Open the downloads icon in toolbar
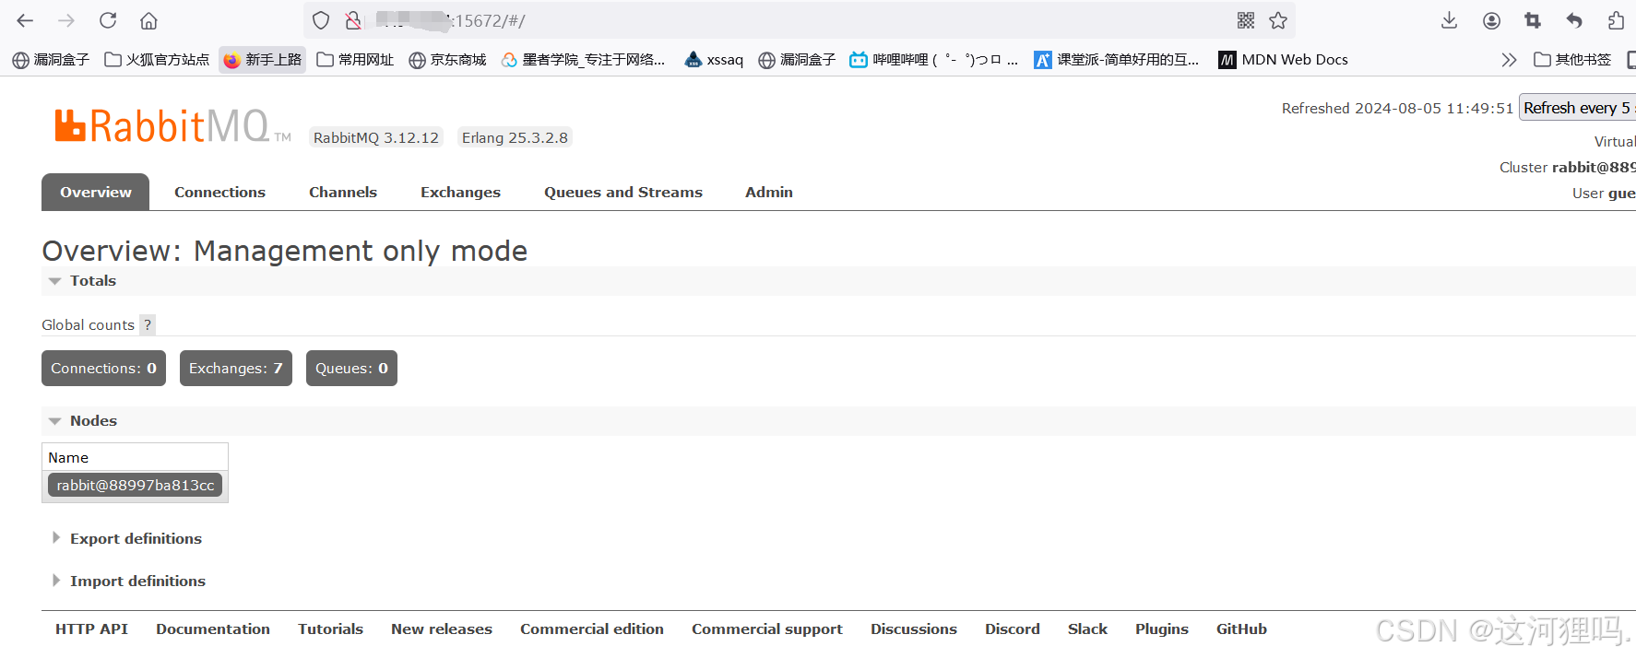Viewport: 1636px width, 658px height. [1449, 20]
